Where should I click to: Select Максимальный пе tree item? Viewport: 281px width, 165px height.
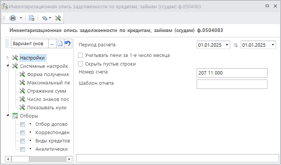pos(48,83)
